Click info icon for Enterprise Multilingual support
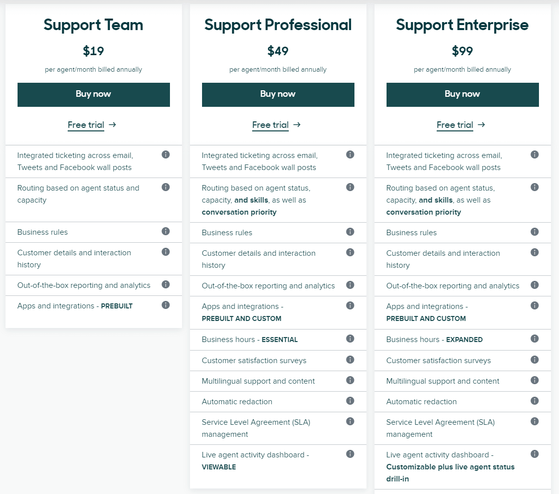Viewport: 559px width, 494px height. [534, 380]
